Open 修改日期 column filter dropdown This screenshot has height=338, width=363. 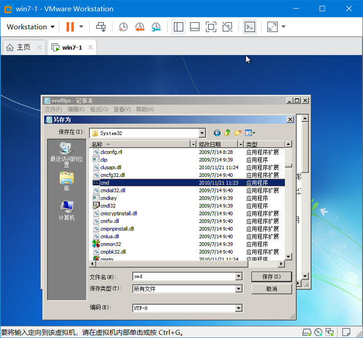click(241, 144)
